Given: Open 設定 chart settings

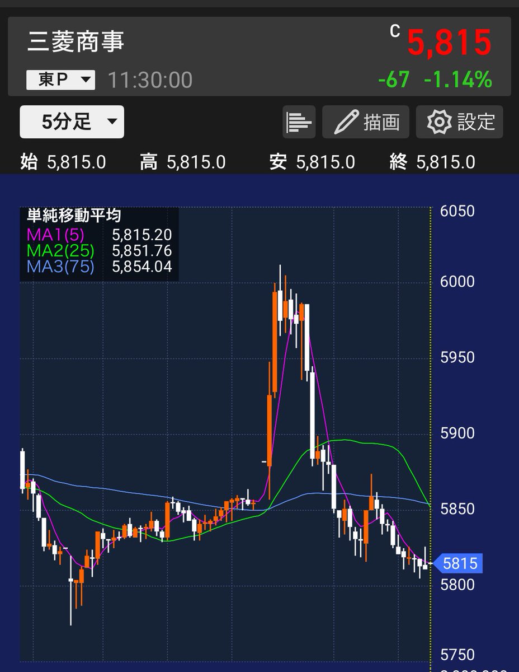Looking at the screenshot, I should [459, 122].
